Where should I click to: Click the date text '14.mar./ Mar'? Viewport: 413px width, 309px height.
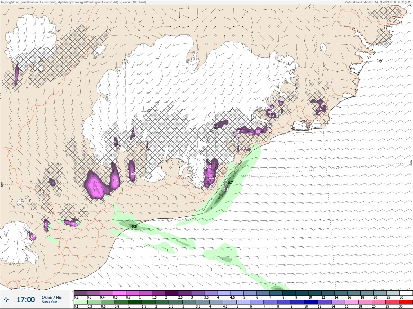(52, 297)
